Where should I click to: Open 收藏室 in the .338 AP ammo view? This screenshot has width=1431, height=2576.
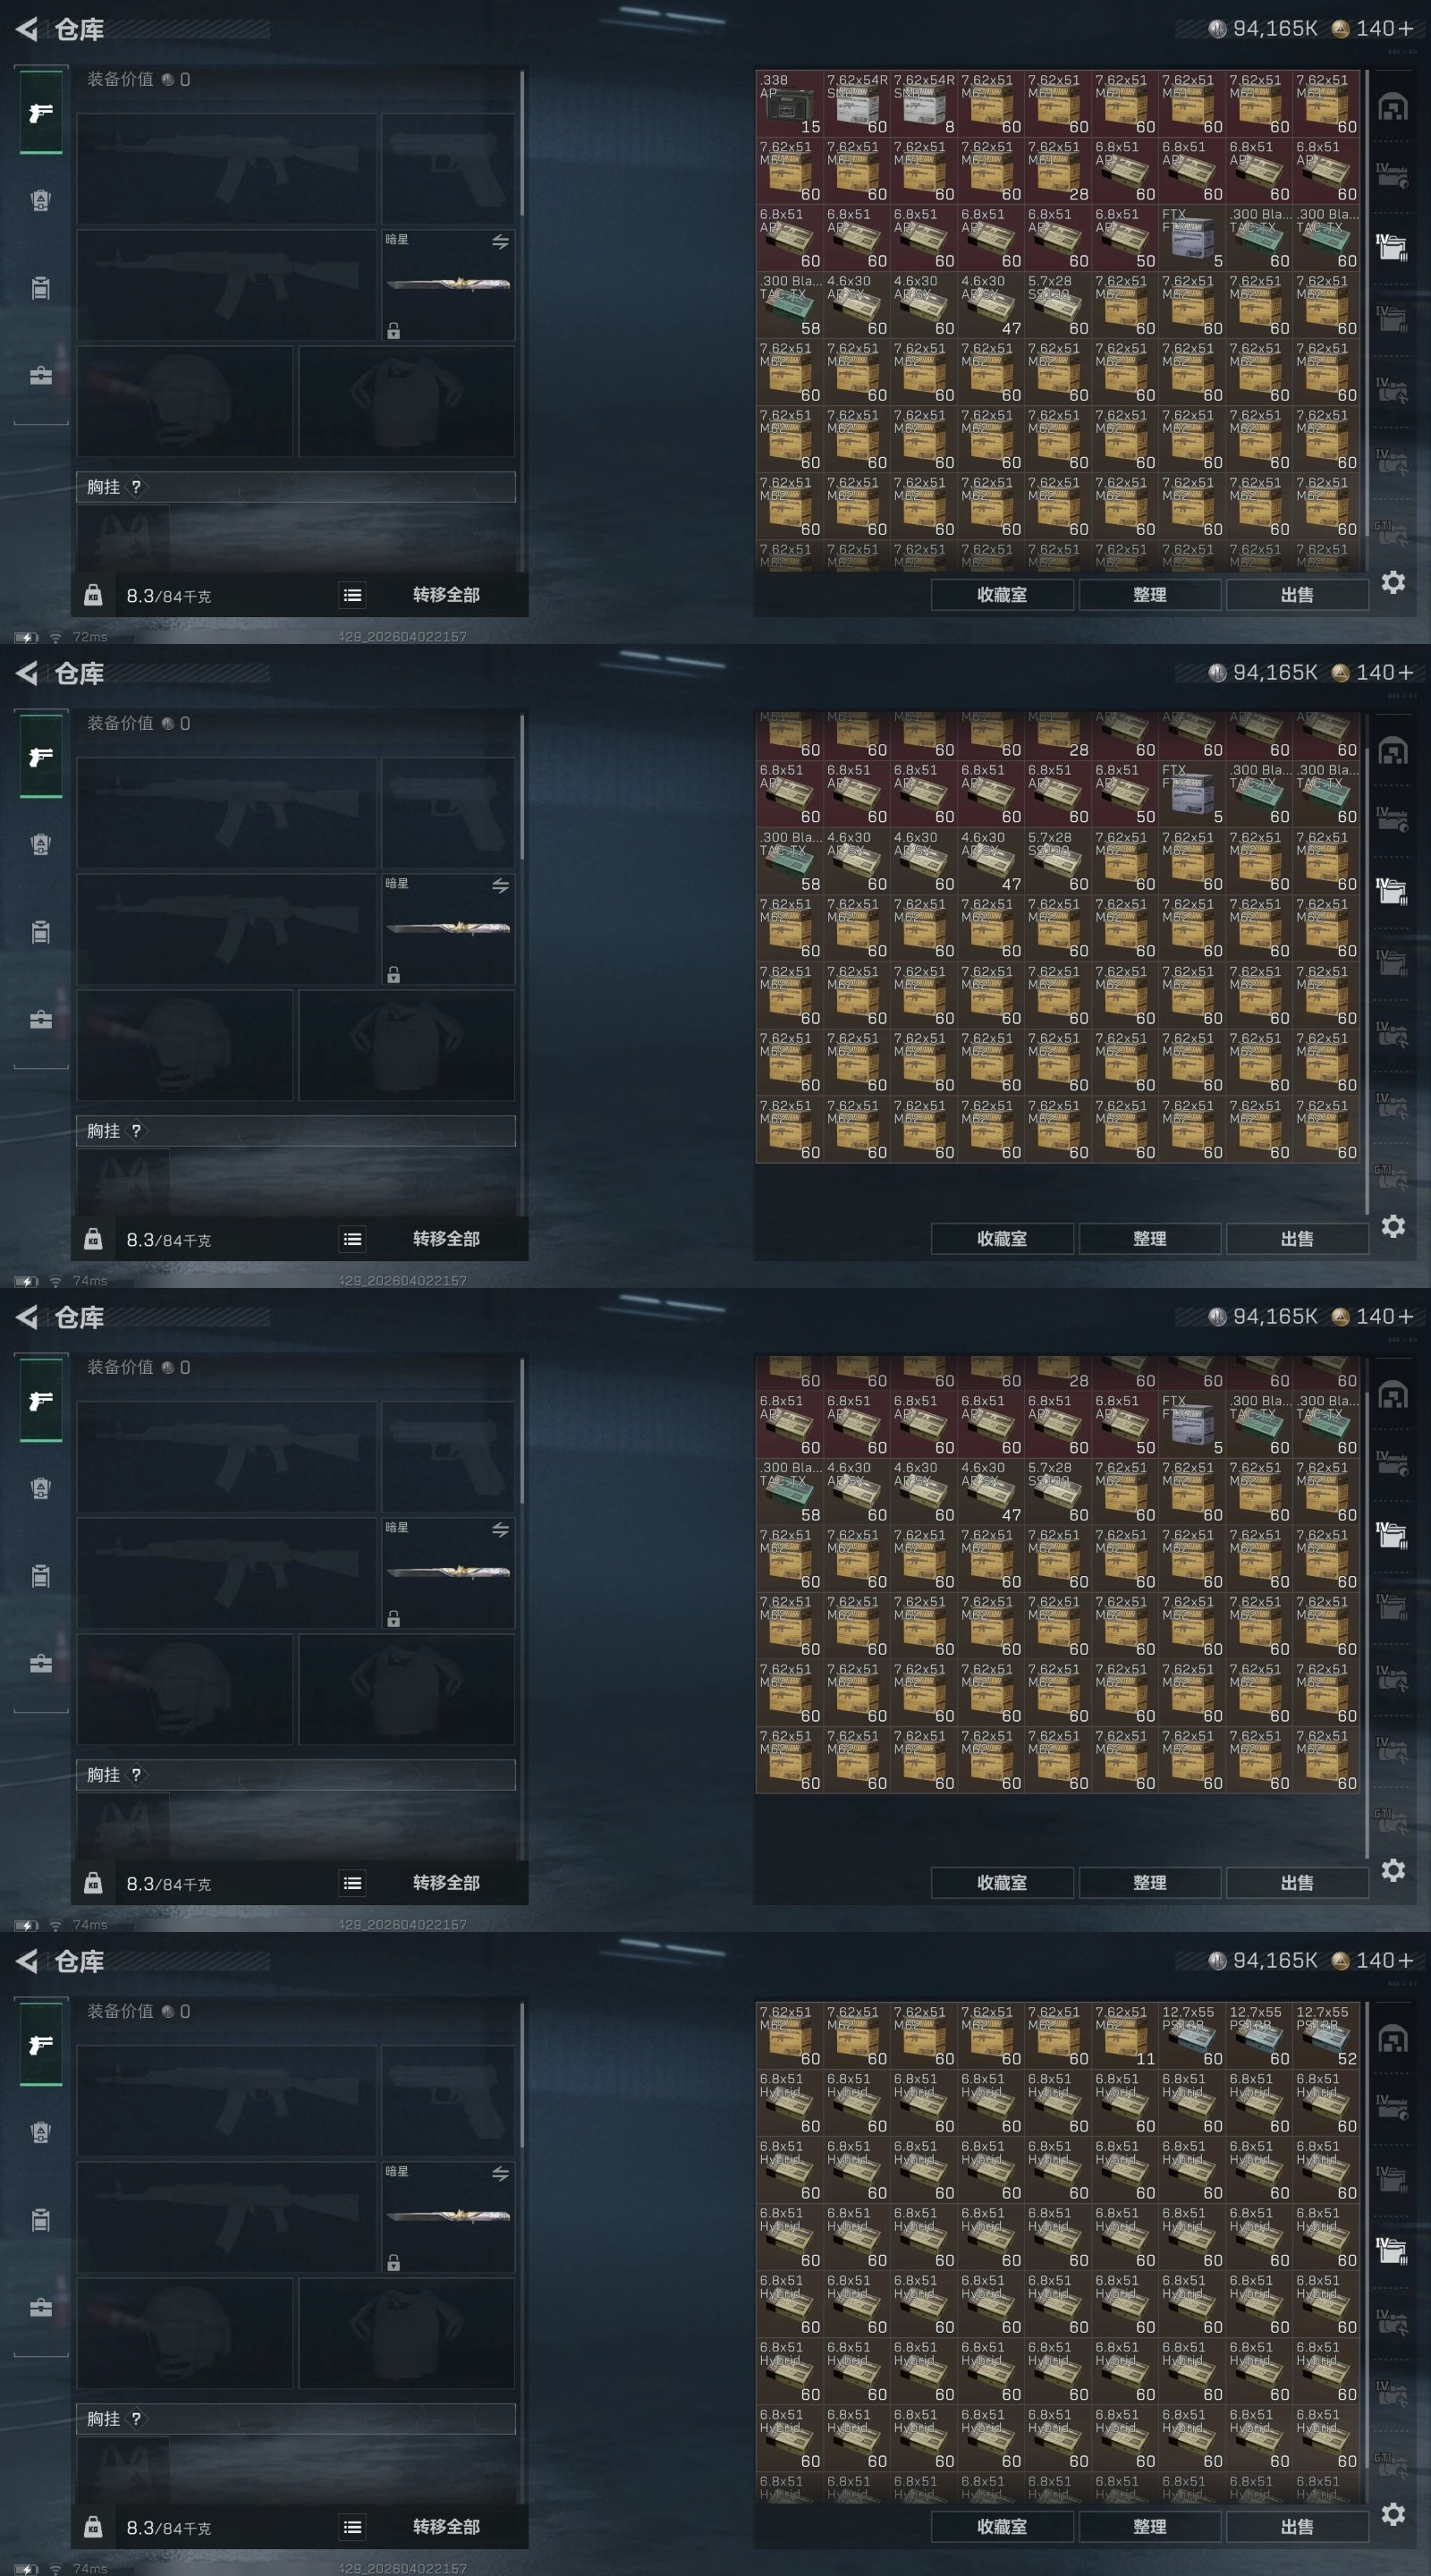coord(1002,595)
